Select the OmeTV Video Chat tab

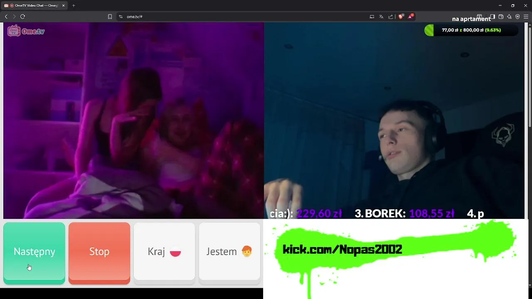coord(34,5)
